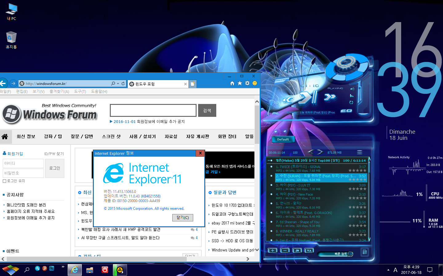Click the forum search text box
This screenshot has height=276, width=443.
(x=153, y=110)
